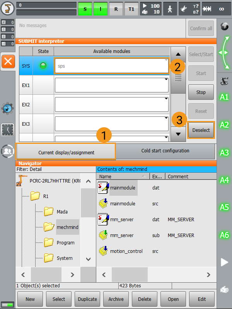The height and width of the screenshot is (309, 232).
Task: Click the clock icon in left sidebar
Action: click(x=8, y=130)
